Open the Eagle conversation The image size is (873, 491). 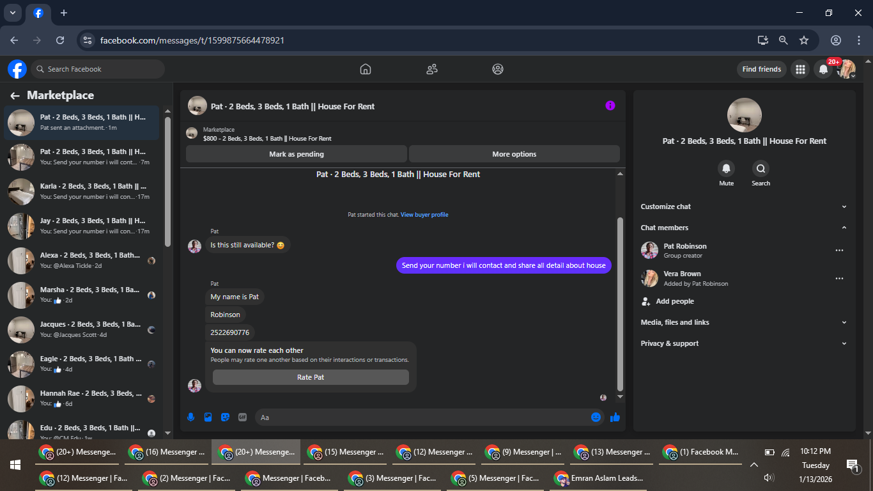82,364
